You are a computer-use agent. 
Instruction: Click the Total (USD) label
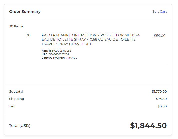pos(20,126)
